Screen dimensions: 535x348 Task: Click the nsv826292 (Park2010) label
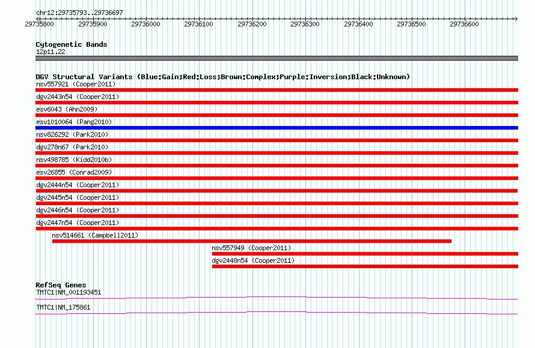coord(72,134)
